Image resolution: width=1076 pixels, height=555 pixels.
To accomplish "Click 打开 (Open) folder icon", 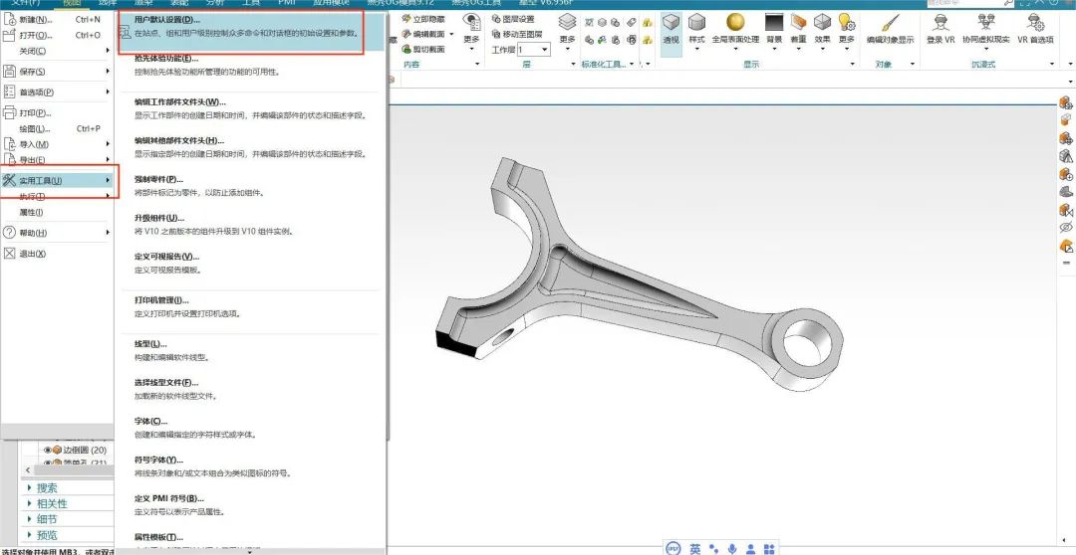I will pyautogui.click(x=10, y=34).
